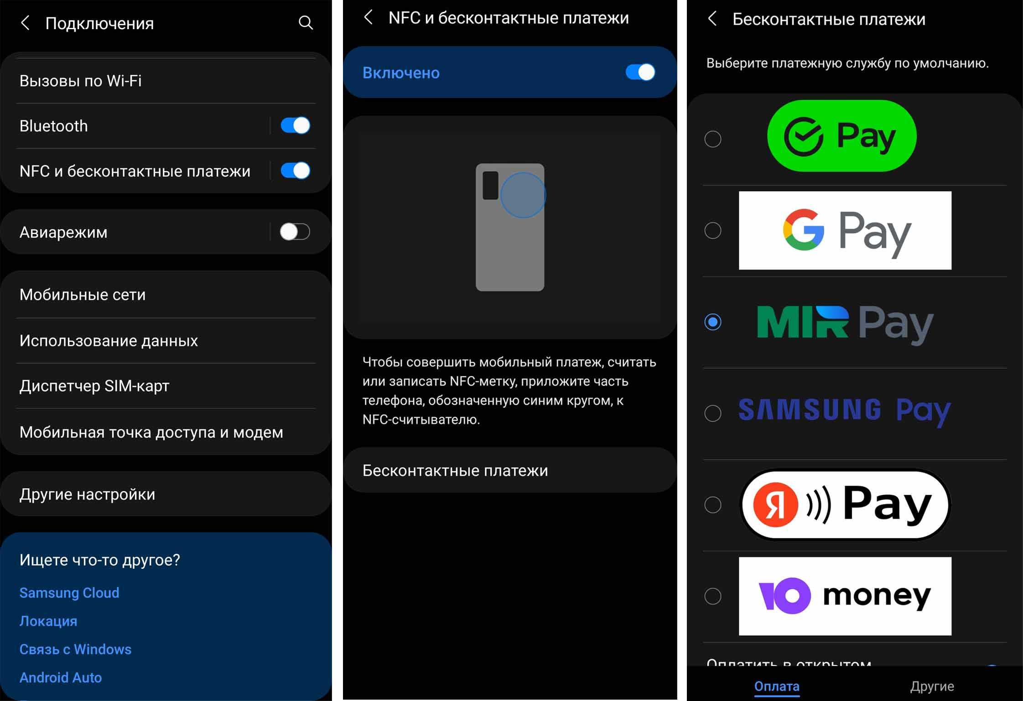
Task: Tap the phone NFC zone illustration
Action: point(510,227)
